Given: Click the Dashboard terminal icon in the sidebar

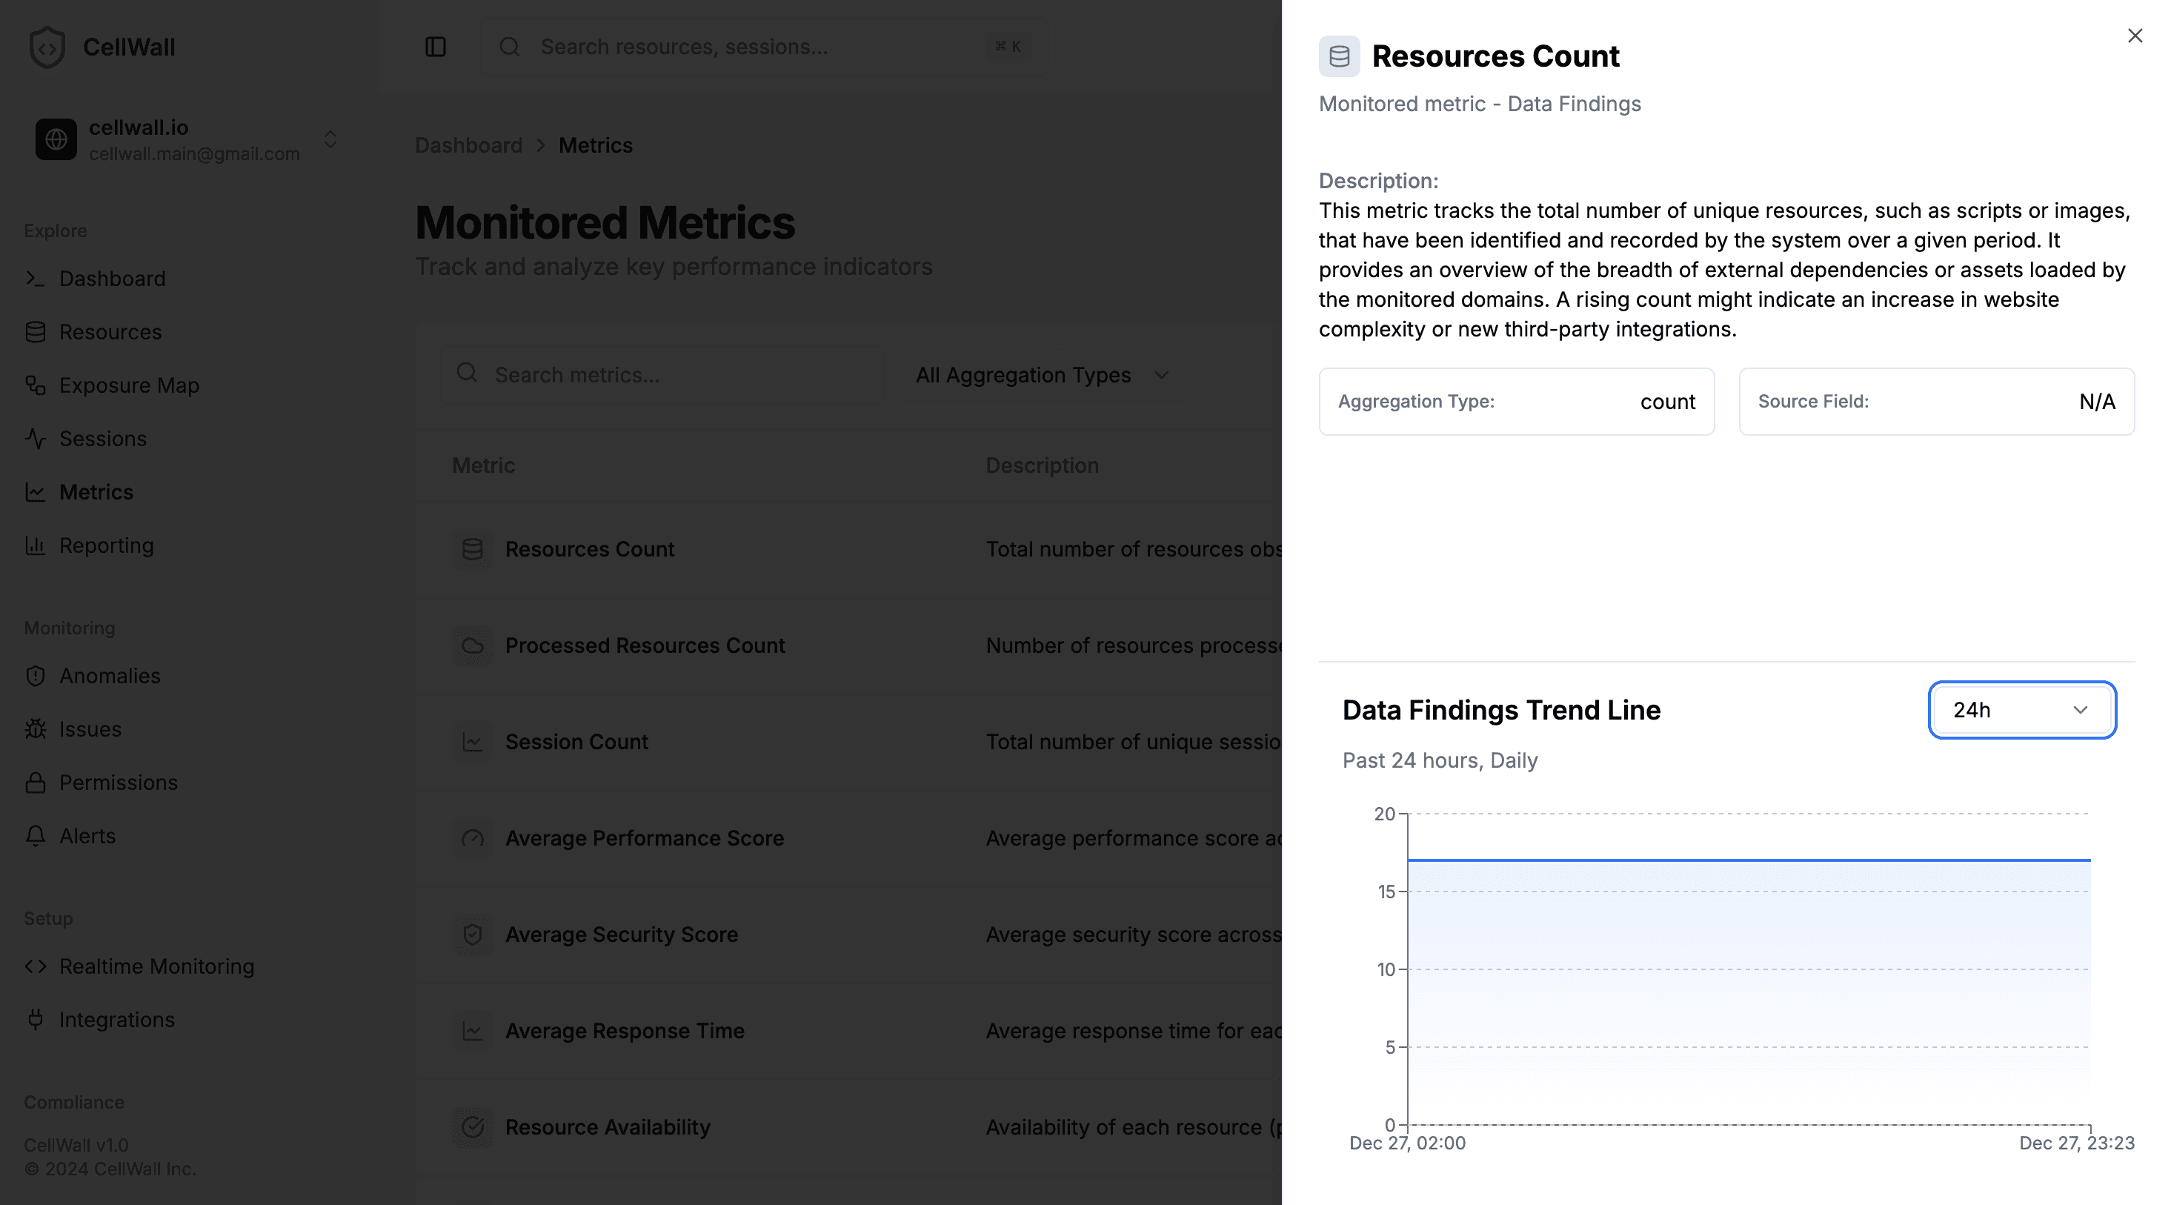Looking at the screenshot, I should coord(36,278).
